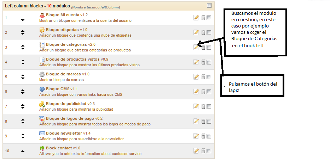330x161 pixels.
Task: Tick the checkbox for Bloque Mi cuenta
Action: tap(209, 18)
